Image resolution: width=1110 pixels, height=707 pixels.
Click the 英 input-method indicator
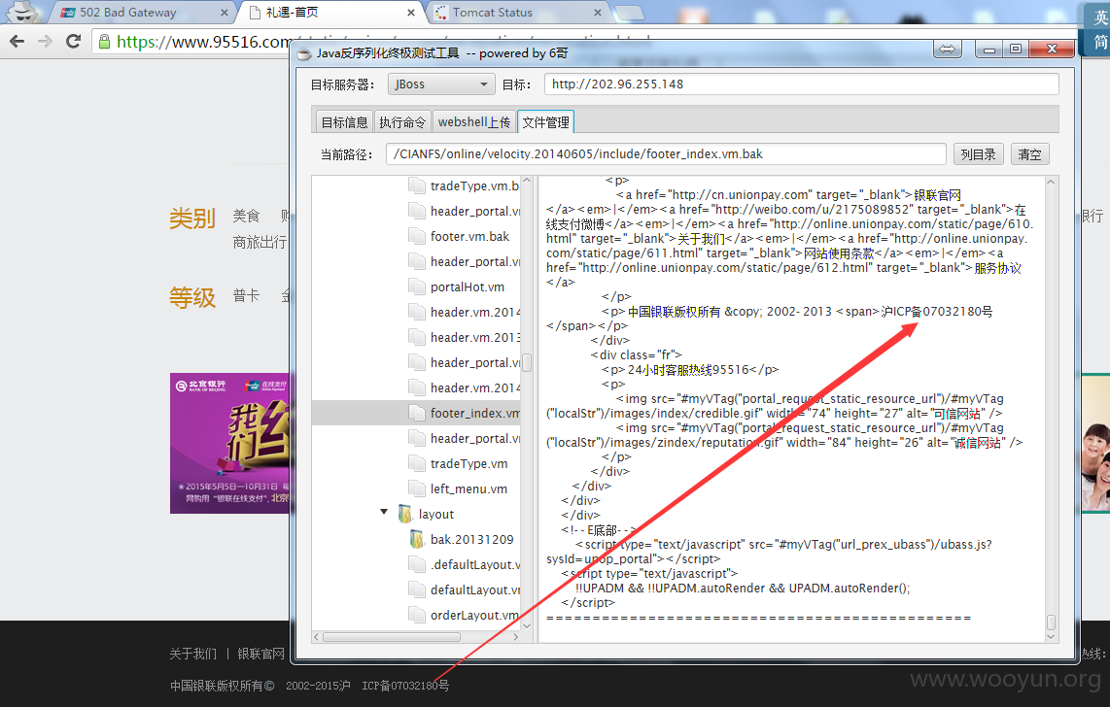tap(1101, 17)
